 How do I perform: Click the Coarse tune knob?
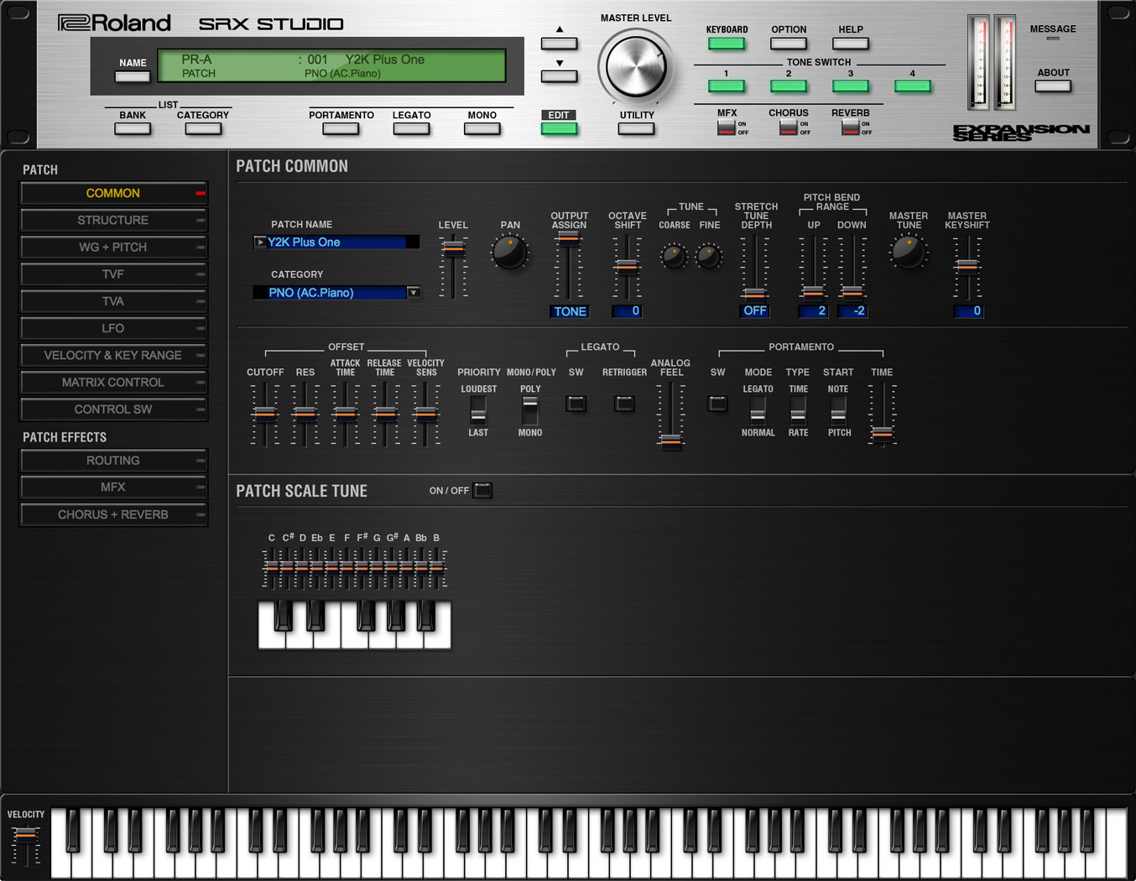point(674,256)
